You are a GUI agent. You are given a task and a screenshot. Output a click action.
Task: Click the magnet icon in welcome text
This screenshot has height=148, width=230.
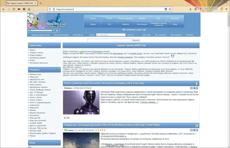click(172, 56)
